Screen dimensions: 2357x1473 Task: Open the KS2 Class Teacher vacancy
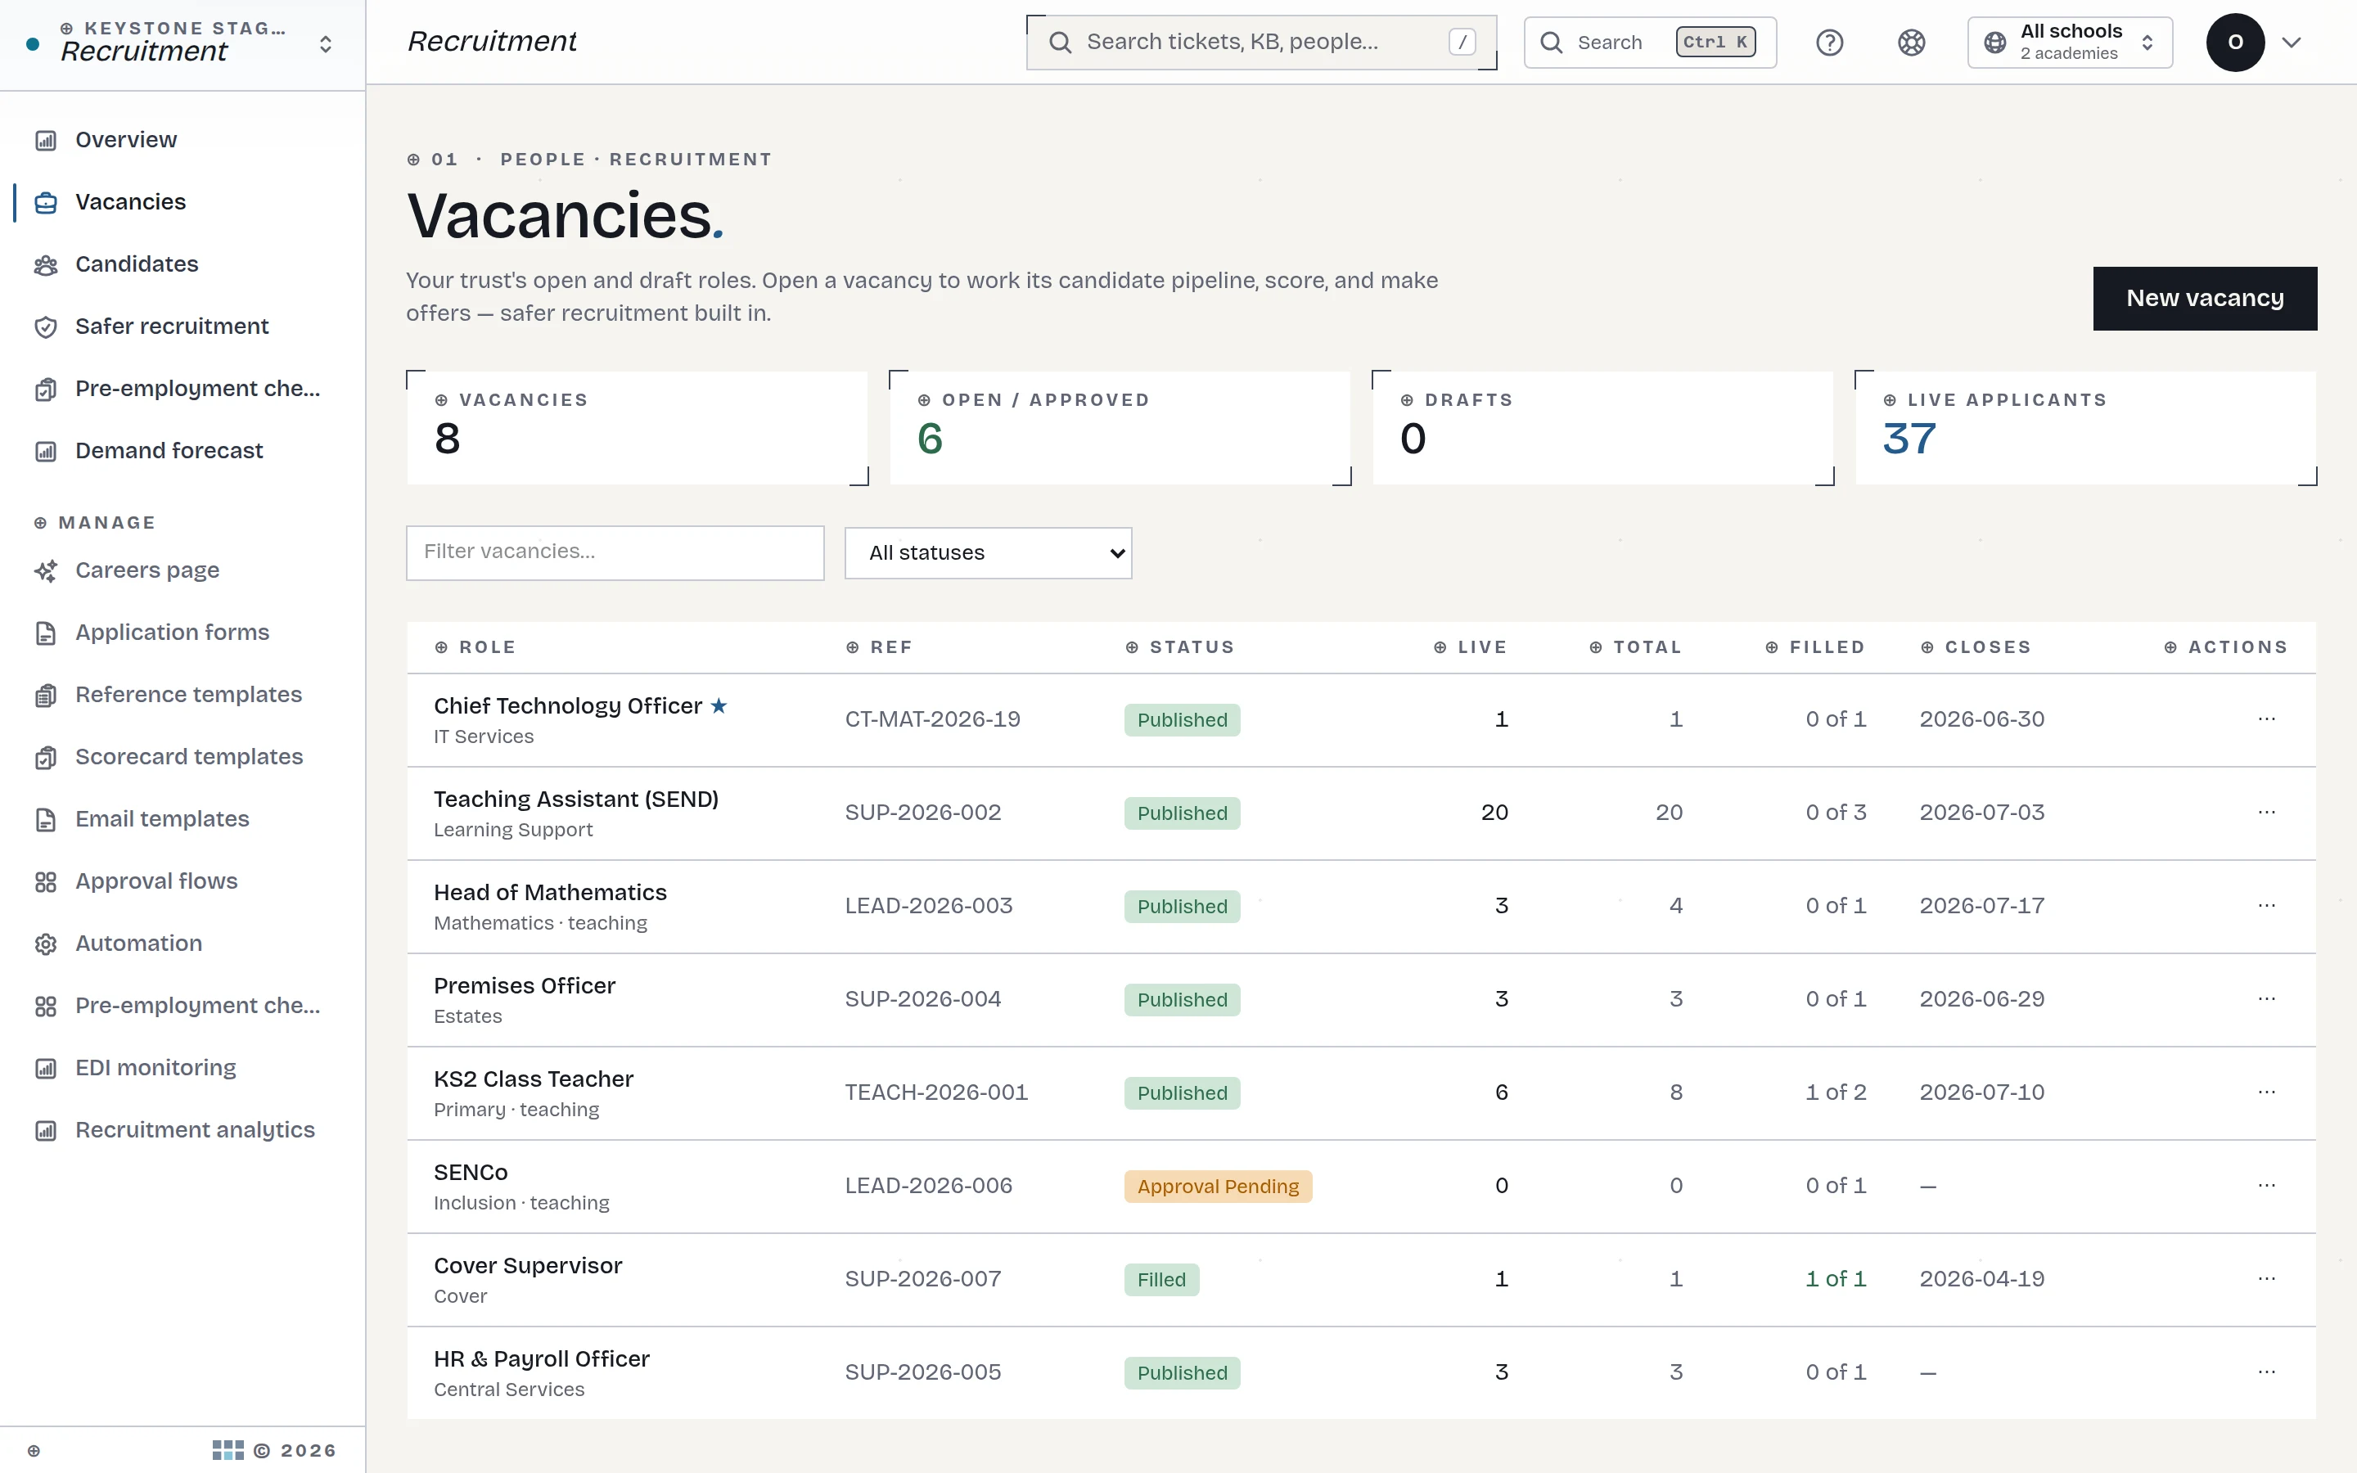pyautogui.click(x=533, y=1080)
